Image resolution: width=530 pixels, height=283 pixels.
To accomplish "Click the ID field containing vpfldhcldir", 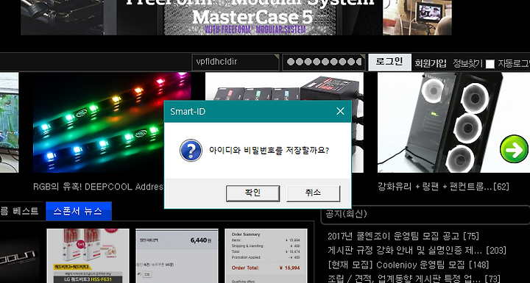I will (236, 62).
